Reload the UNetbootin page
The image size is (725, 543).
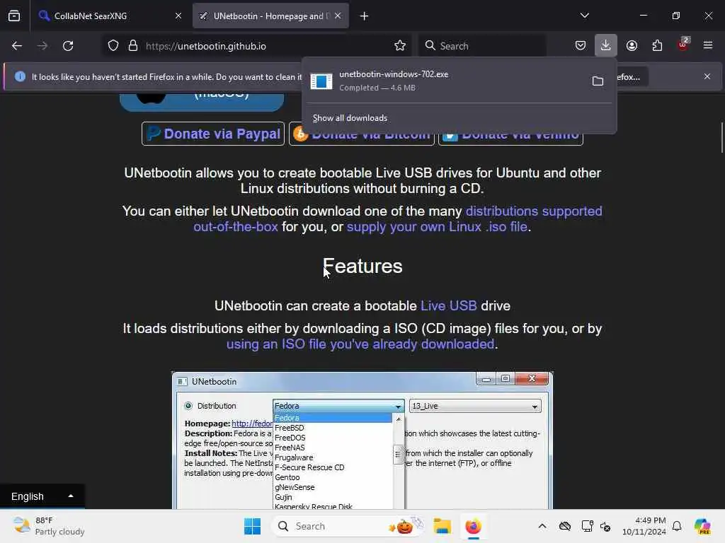[x=68, y=46]
